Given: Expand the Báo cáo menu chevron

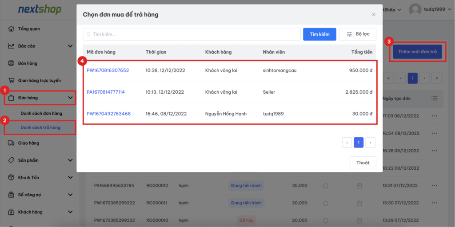Looking at the screenshot, I should click(x=70, y=46).
